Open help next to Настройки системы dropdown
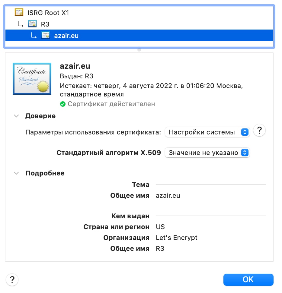The image size is (282, 293). point(259,131)
